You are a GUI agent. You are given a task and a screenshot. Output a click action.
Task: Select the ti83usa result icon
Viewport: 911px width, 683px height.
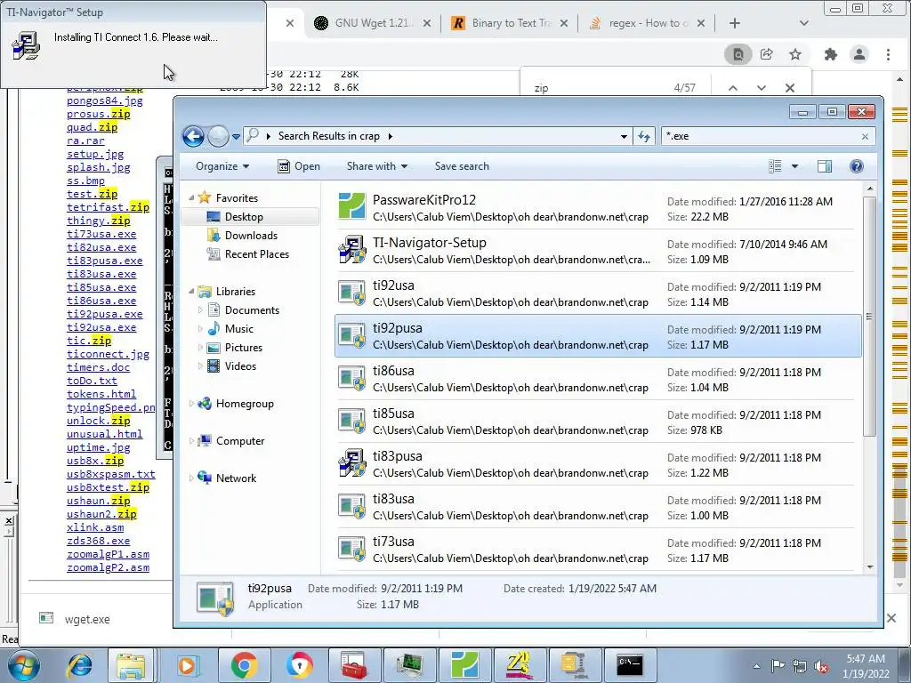[352, 506]
